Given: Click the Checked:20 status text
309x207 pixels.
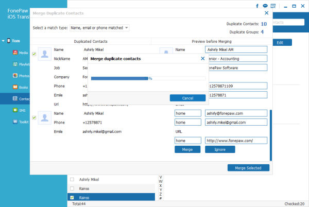Looking at the screenshot, I should [x=295, y=204].
